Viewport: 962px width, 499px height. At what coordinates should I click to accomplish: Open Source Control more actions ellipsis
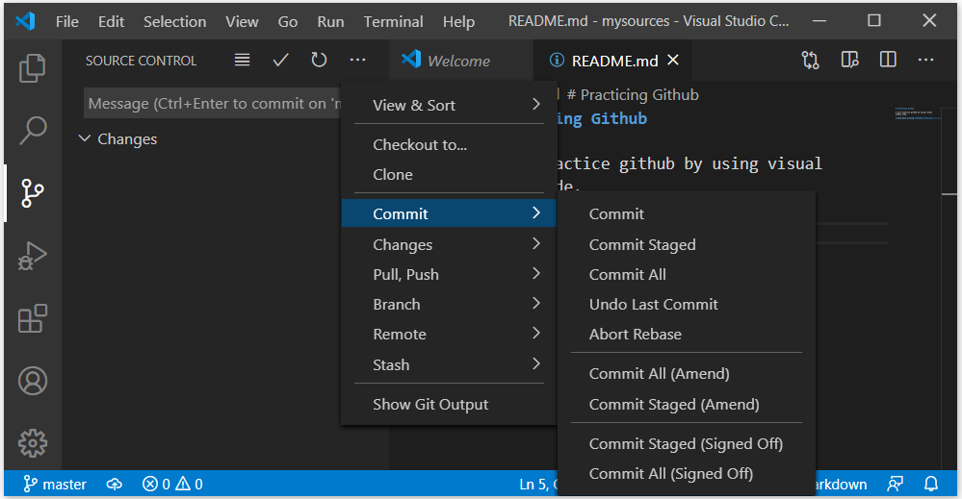(x=357, y=60)
